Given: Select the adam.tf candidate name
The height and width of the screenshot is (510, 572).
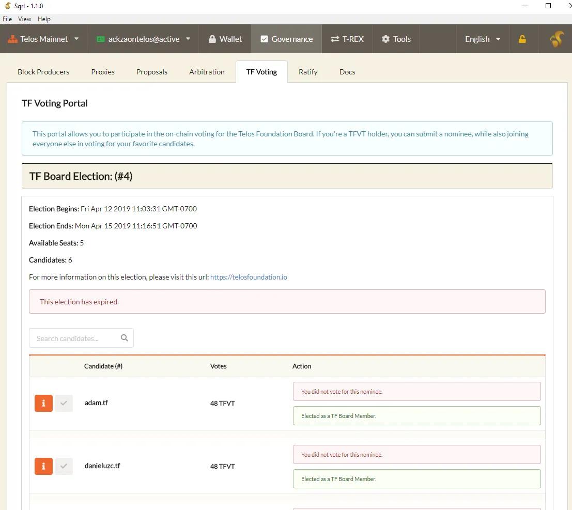Looking at the screenshot, I should pyautogui.click(x=96, y=403).
